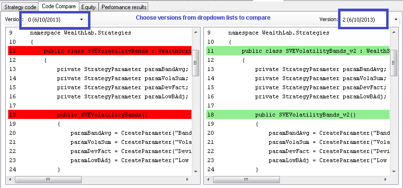Click left pane horizontal scroll right arrow

click(x=188, y=179)
